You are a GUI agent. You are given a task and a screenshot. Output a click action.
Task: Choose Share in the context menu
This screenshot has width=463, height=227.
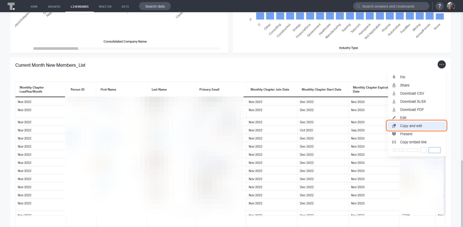(x=417, y=85)
